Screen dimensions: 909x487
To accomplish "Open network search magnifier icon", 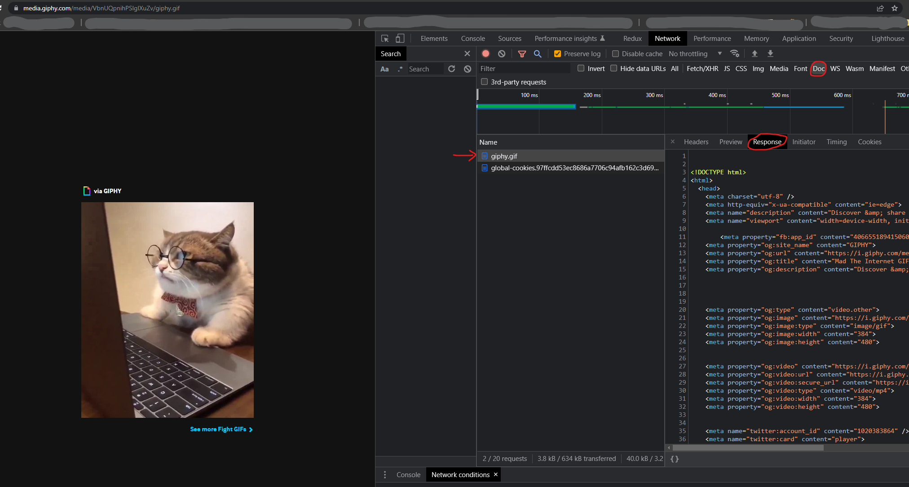I will [538, 53].
